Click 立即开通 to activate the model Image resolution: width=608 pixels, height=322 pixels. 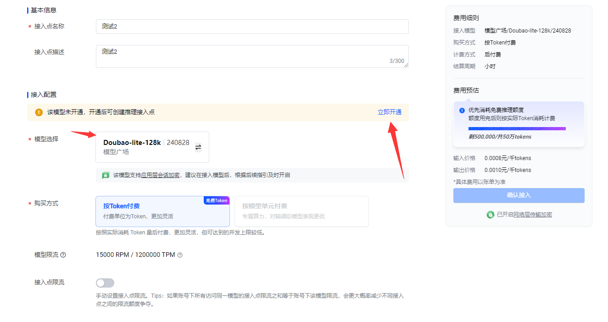pos(389,112)
